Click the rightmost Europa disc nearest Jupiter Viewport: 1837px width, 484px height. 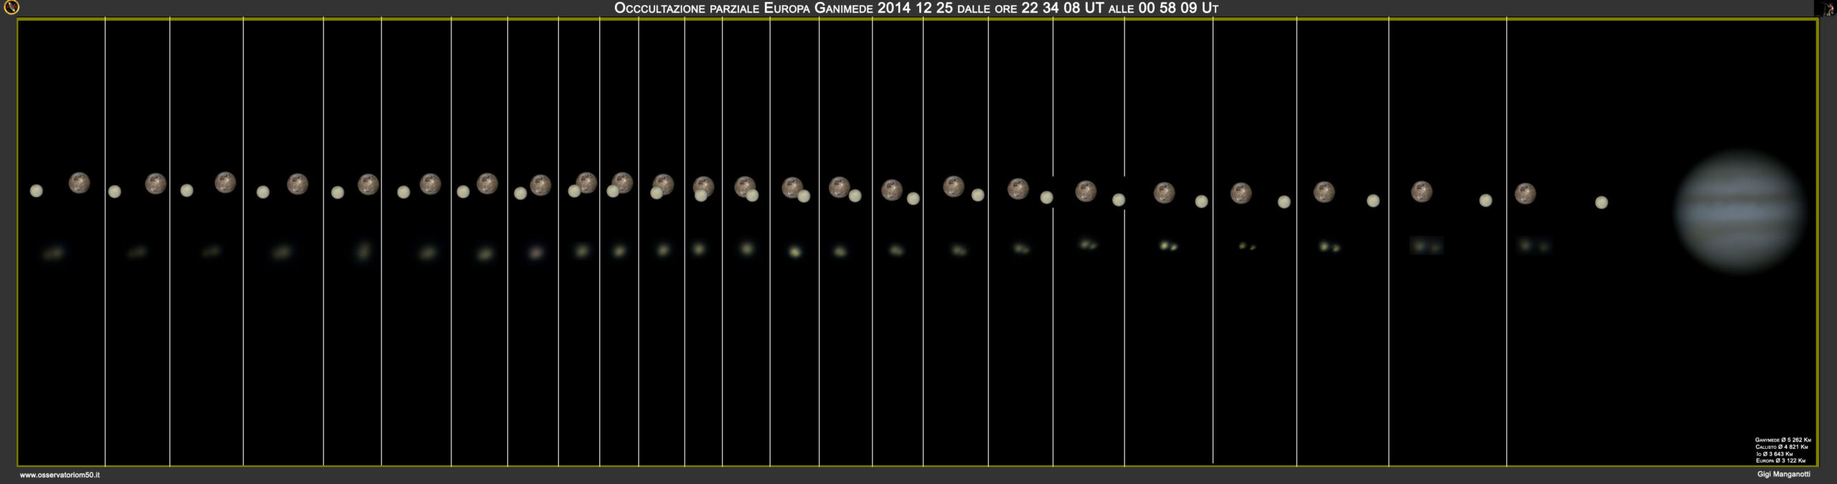click(x=1601, y=203)
